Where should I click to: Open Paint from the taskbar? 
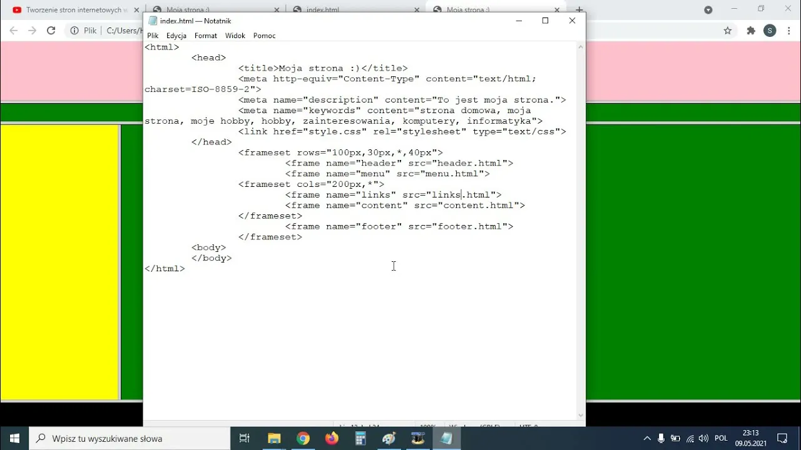pos(389,437)
